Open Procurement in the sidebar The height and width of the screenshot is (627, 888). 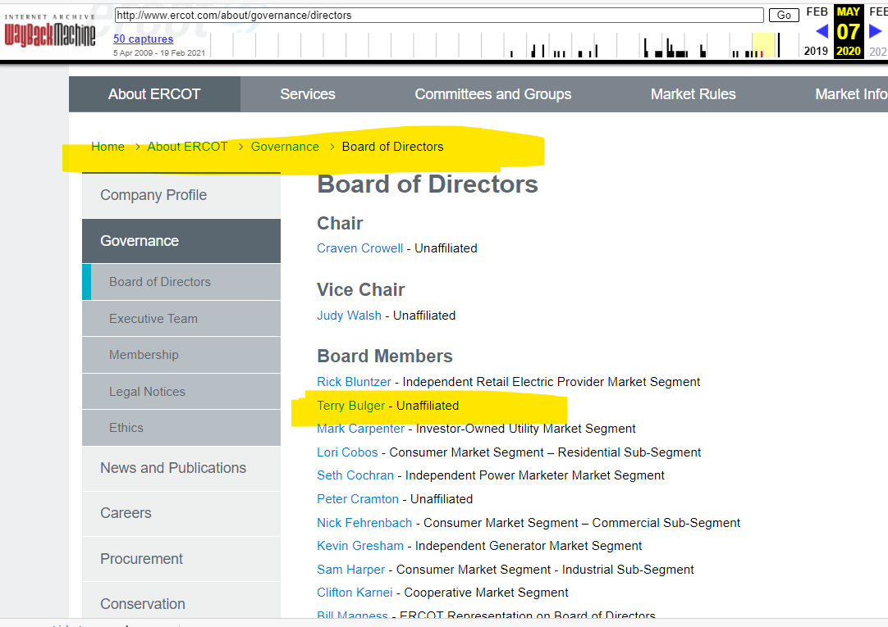(181, 559)
